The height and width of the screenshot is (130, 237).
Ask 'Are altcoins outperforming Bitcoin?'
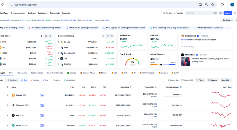(x=45, y=28)
